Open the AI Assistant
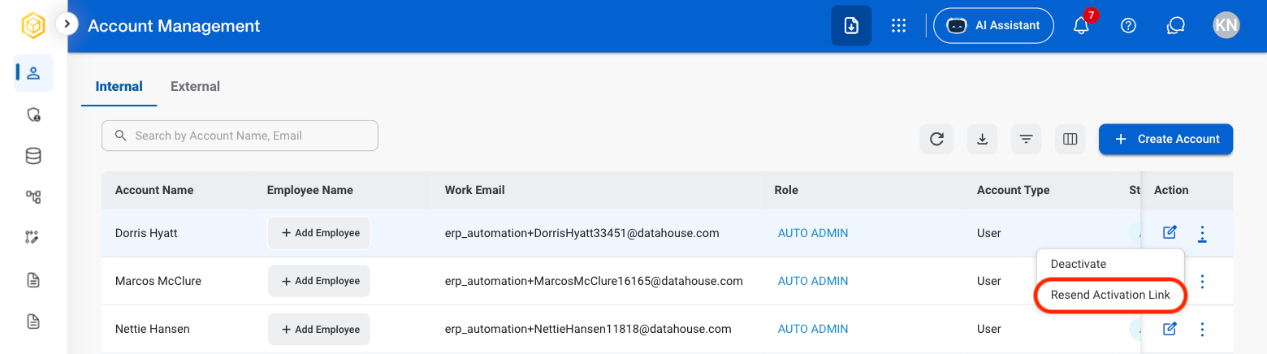This screenshot has height=354, width=1267. click(993, 25)
